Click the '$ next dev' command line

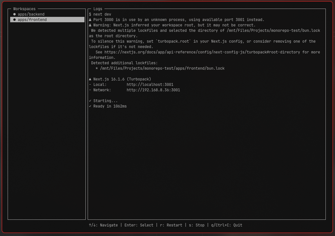point(100,14)
